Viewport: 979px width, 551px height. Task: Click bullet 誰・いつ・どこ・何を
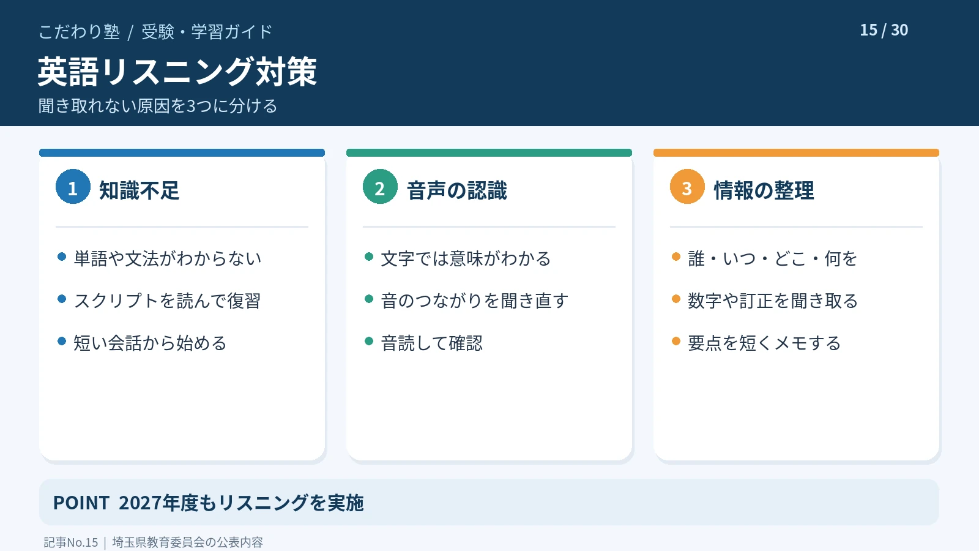point(772,259)
